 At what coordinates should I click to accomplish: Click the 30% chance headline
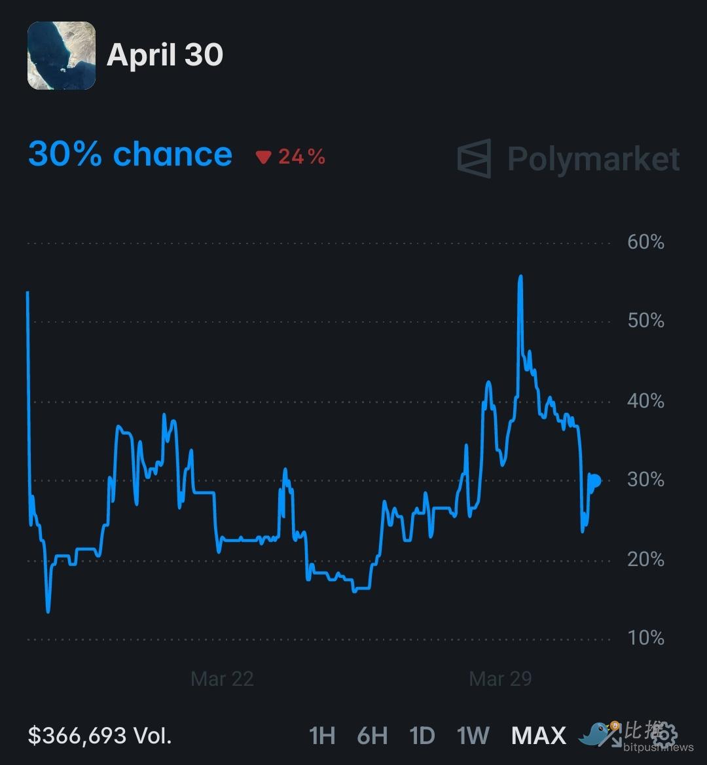(x=130, y=154)
